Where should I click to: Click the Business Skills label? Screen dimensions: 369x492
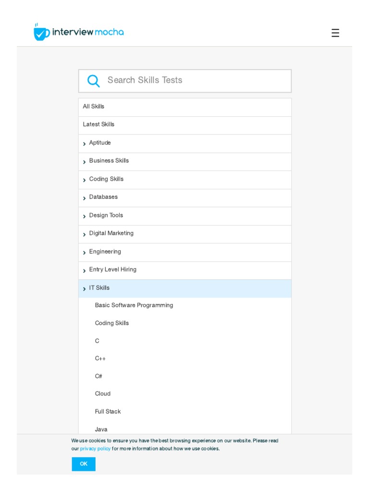pyautogui.click(x=109, y=160)
